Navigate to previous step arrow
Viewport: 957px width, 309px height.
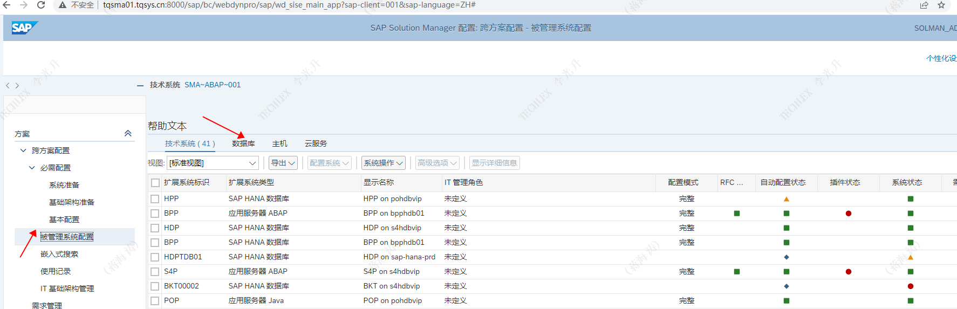(x=8, y=85)
